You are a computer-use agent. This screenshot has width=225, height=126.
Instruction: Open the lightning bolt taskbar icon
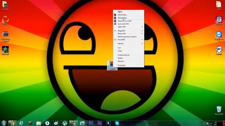pyautogui.click(x=47, y=123)
